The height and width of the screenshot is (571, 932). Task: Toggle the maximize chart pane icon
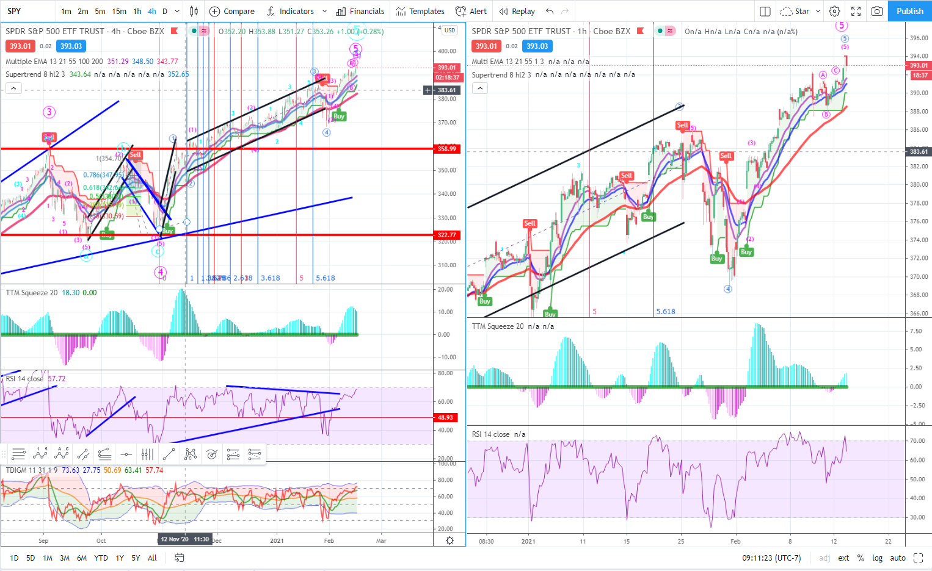coord(918,558)
